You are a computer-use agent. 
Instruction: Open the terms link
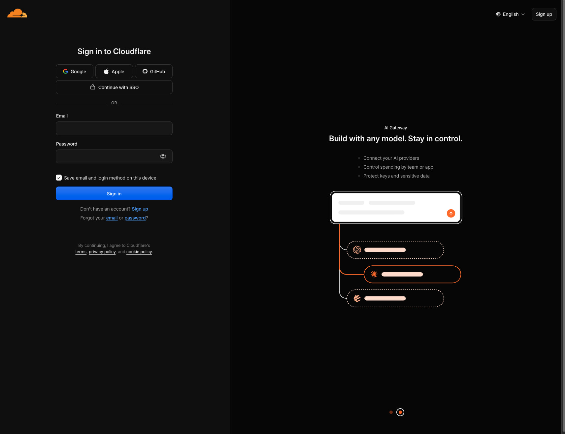point(81,252)
